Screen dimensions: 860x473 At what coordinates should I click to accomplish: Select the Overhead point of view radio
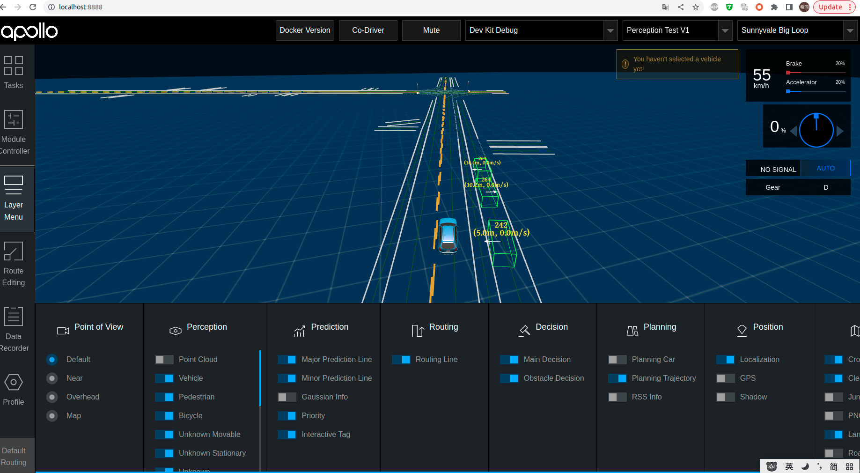pos(52,397)
